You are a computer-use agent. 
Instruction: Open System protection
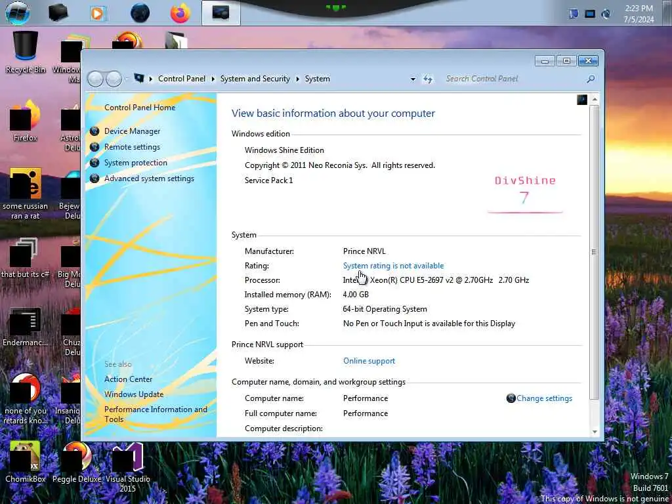point(135,163)
